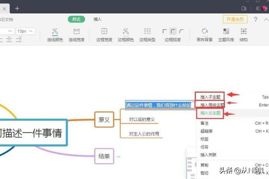Open the 边框类型 border type tool
The width and height of the screenshot is (269, 179).
click(148, 35)
